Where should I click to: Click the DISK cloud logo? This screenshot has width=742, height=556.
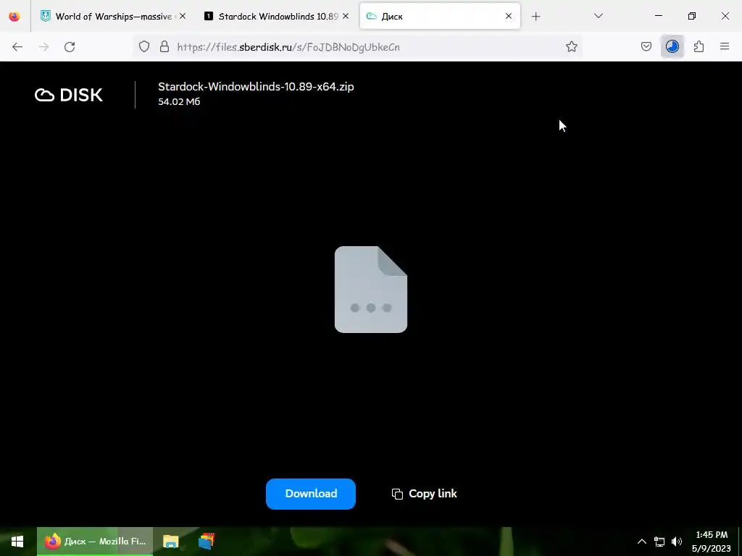coord(69,95)
